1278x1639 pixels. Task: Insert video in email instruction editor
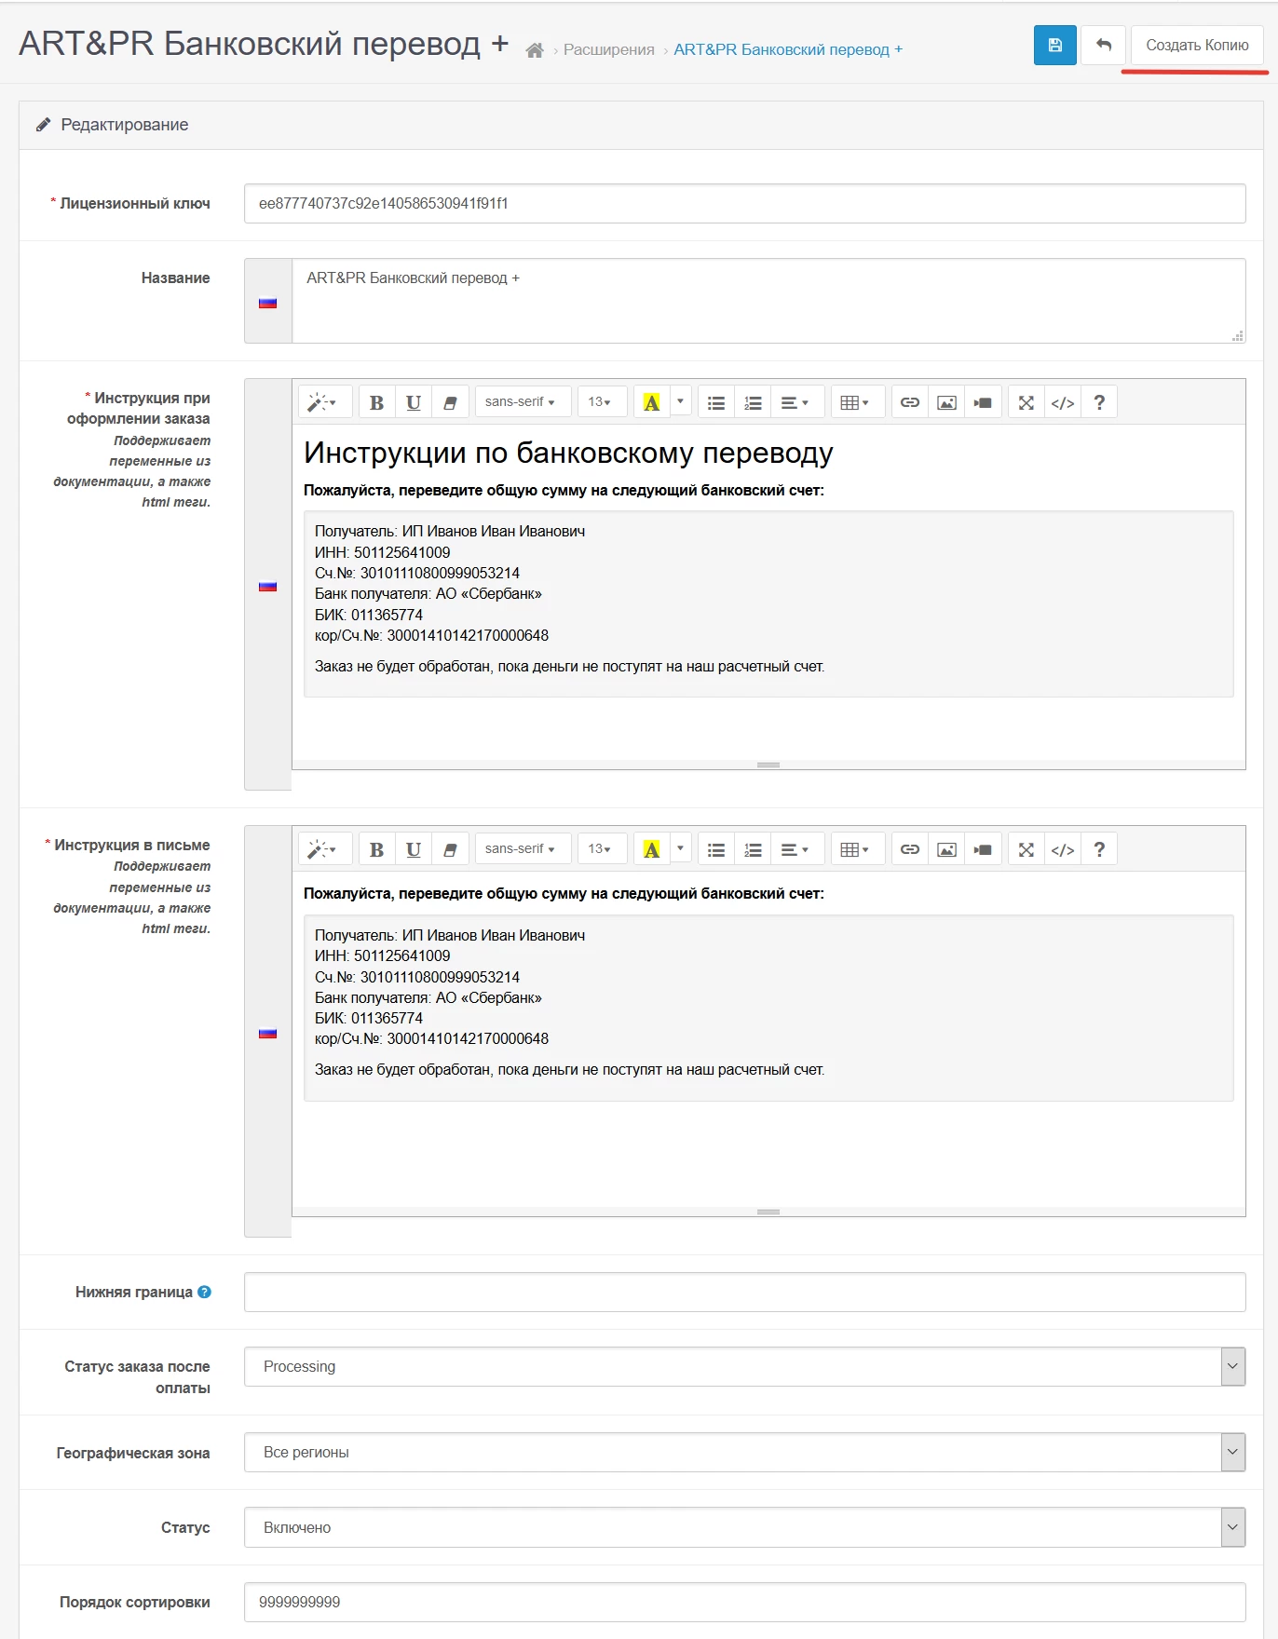coord(983,849)
